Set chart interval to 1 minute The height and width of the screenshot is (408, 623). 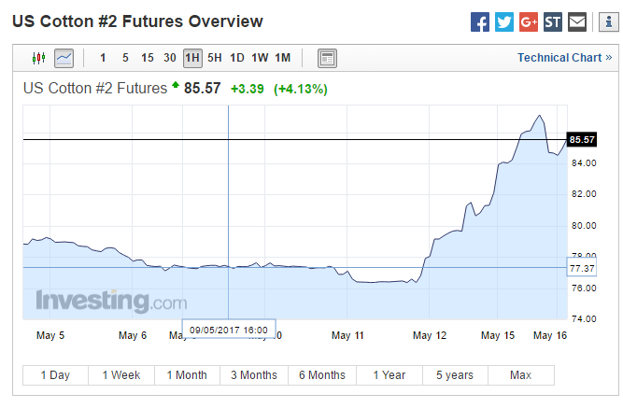(103, 58)
